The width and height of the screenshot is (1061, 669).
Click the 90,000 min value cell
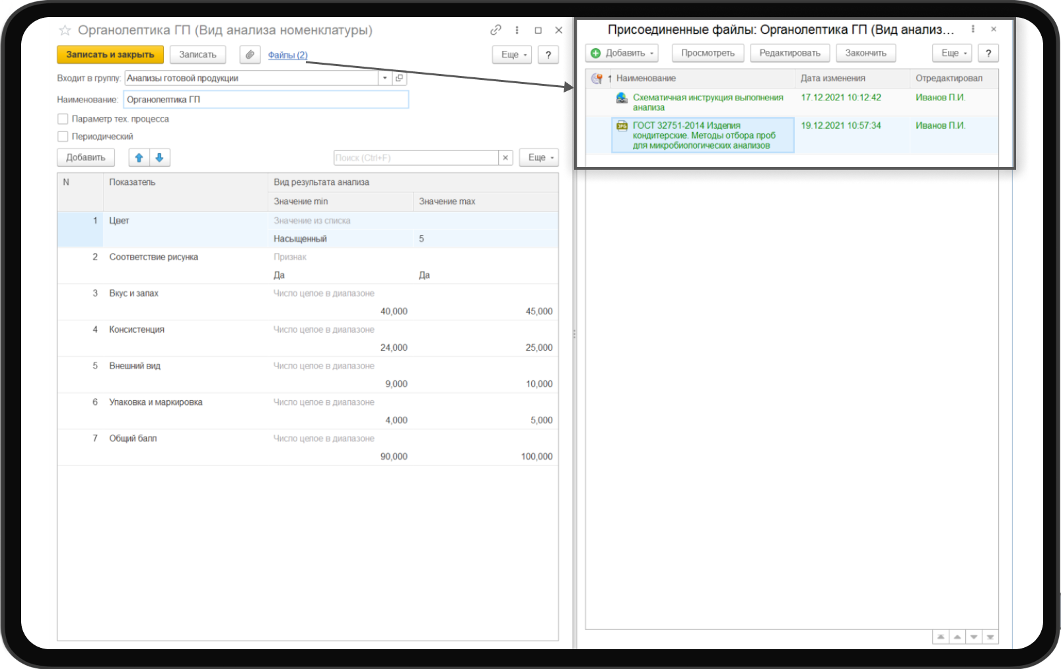point(340,457)
